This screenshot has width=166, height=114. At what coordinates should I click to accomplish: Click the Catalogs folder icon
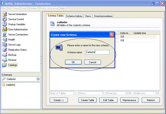click(5, 65)
